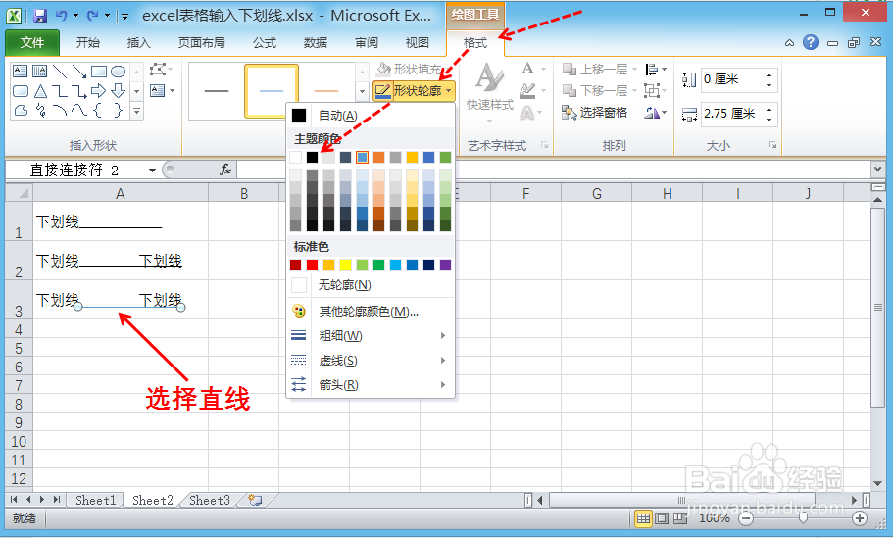This screenshot has width=893, height=538.
Task: Open the Sheet3 worksheet tab
Action: [210, 500]
